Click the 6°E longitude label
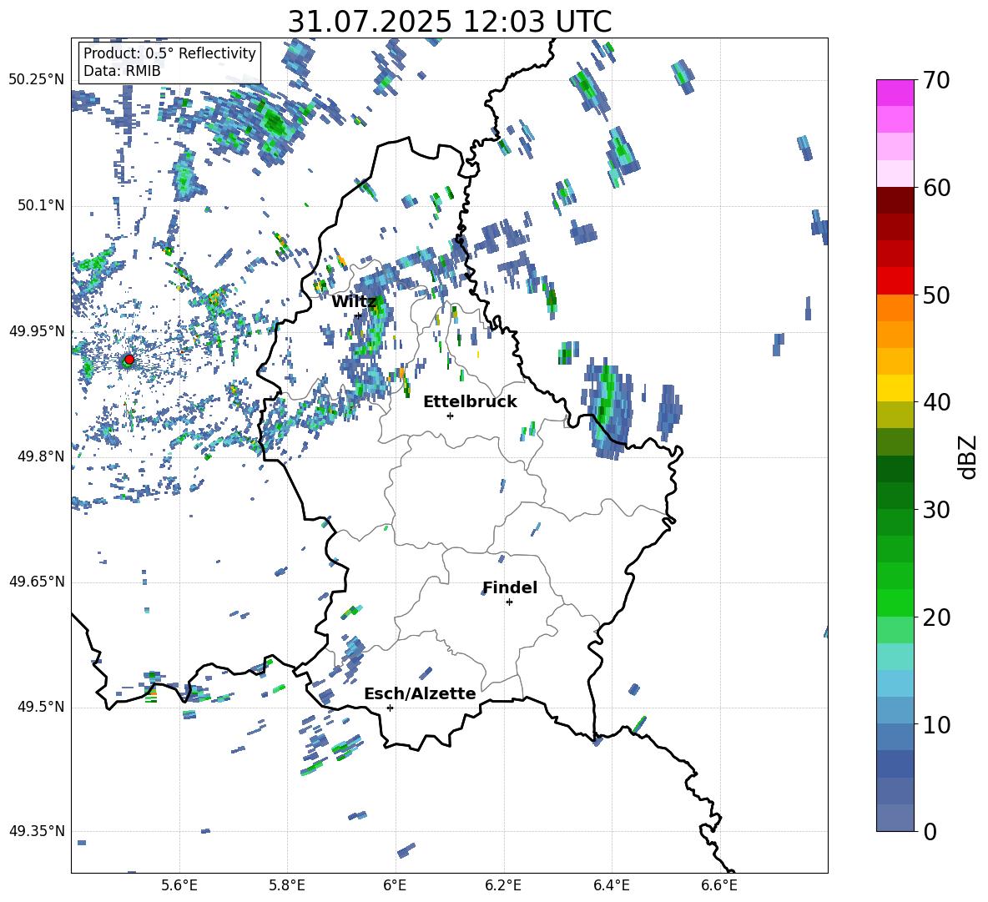Viewport: 988px width, 902px height. pyautogui.click(x=395, y=886)
